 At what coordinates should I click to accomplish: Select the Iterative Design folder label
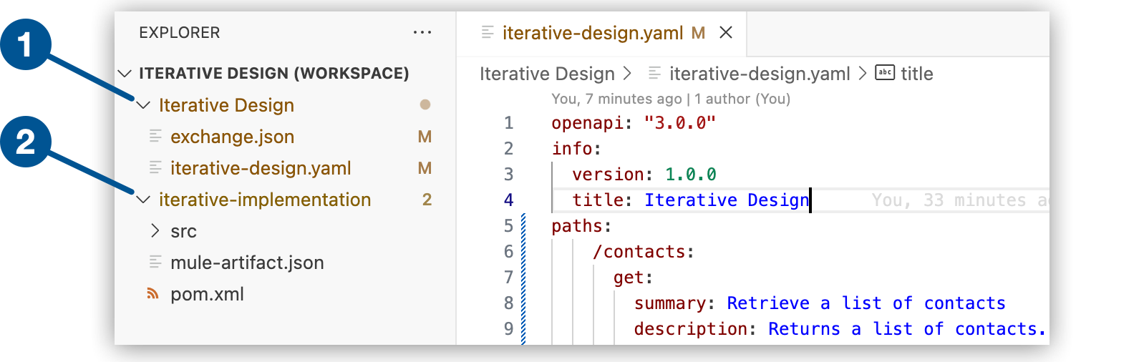(226, 105)
